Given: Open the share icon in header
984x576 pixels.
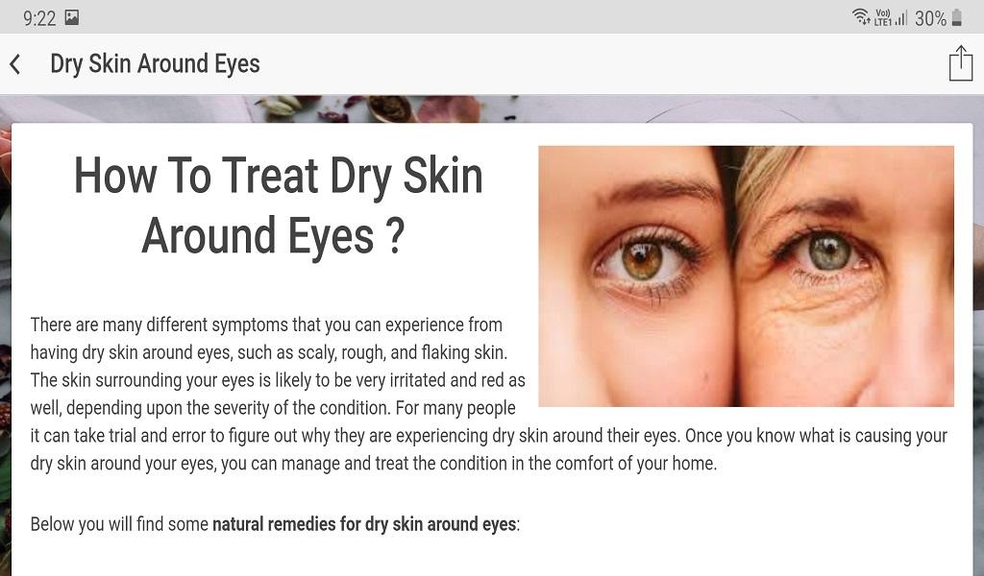Looking at the screenshot, I should click(x=960, y=62).
